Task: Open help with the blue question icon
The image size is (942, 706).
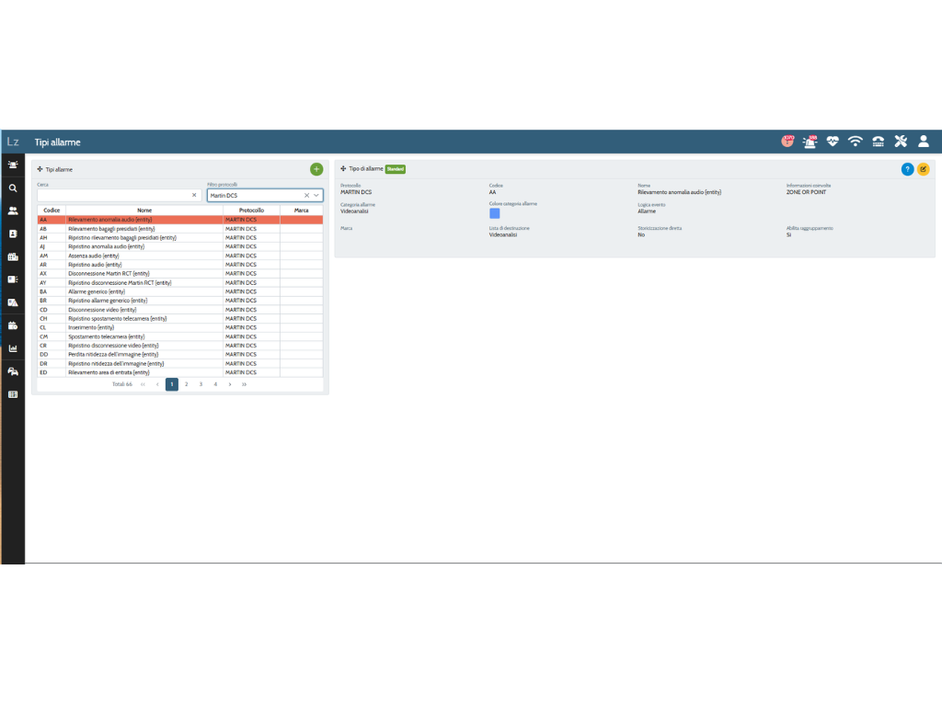Action: 907,169
